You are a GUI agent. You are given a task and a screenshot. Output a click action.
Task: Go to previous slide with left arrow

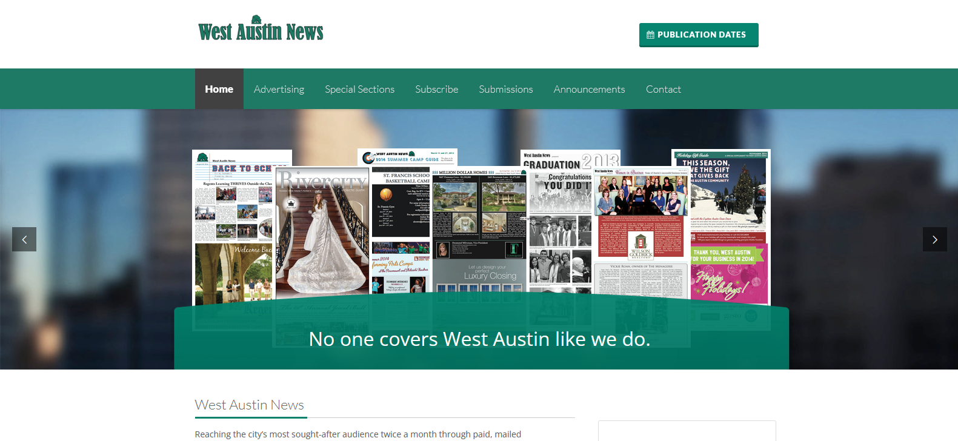tap(24, 239)
